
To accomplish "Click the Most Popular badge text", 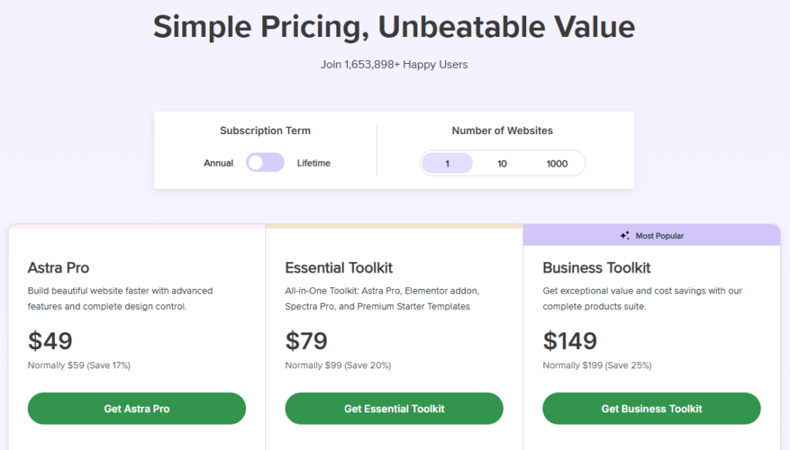I will (x=660, y=236).
